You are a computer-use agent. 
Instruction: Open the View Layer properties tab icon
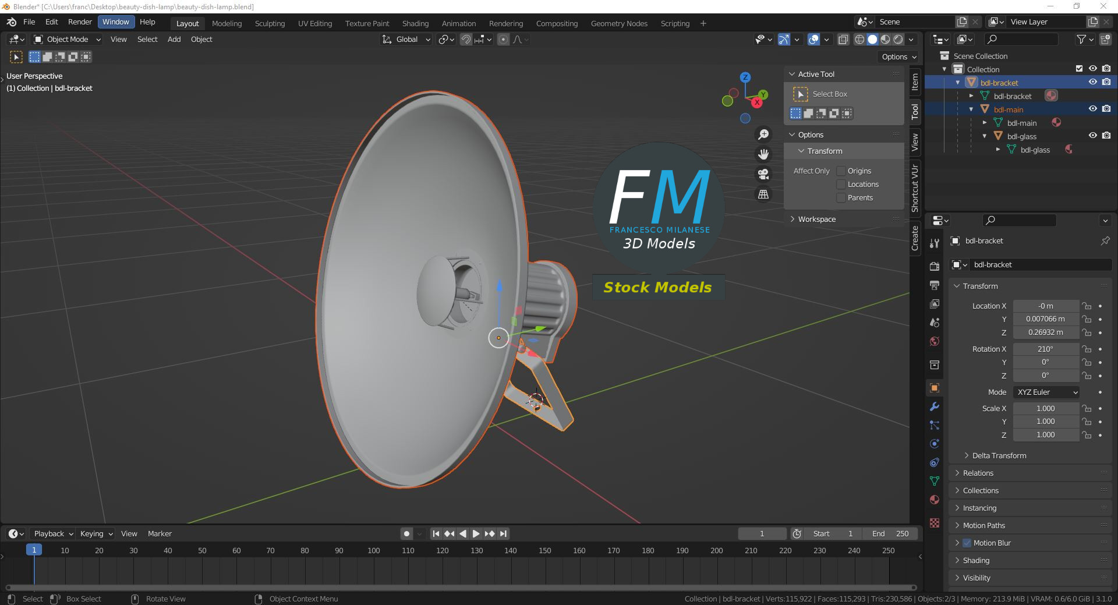[935, 304]
